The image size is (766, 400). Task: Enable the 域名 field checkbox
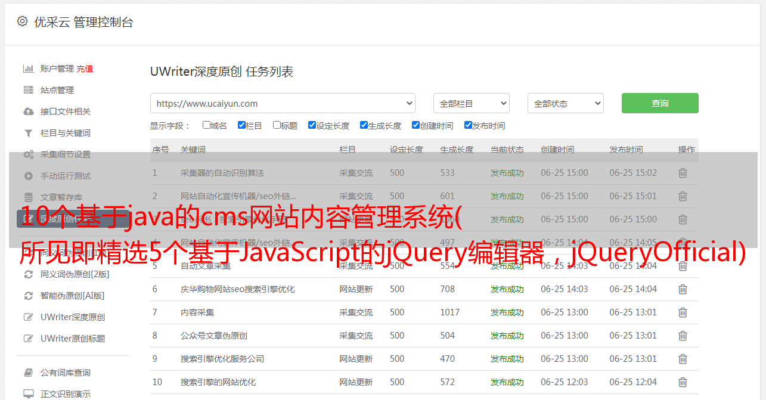pyautogui.click(x=206, y=125)
